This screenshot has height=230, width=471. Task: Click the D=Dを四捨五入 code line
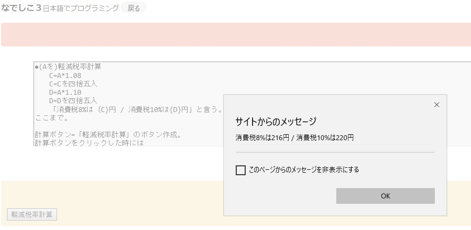(73, 101)
